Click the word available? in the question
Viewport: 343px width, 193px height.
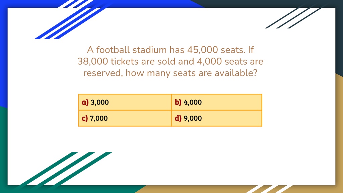(236, 73)
